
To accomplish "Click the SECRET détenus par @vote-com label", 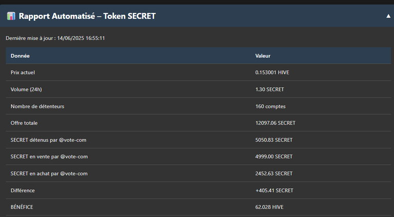I will 49,140.
